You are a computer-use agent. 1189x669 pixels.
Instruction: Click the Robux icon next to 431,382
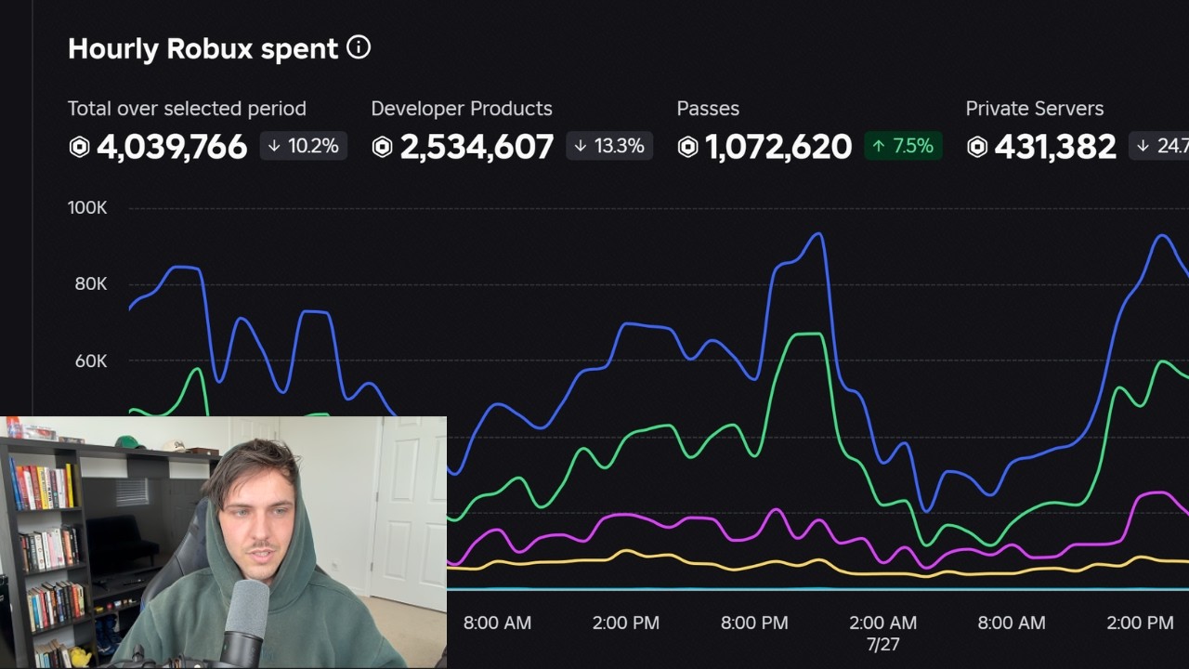click(x=976, y=147)
